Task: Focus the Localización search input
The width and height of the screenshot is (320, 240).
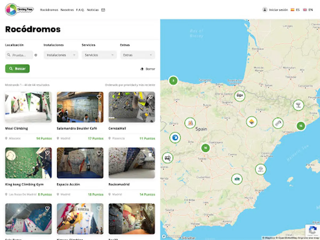Action: click(19, 55)
